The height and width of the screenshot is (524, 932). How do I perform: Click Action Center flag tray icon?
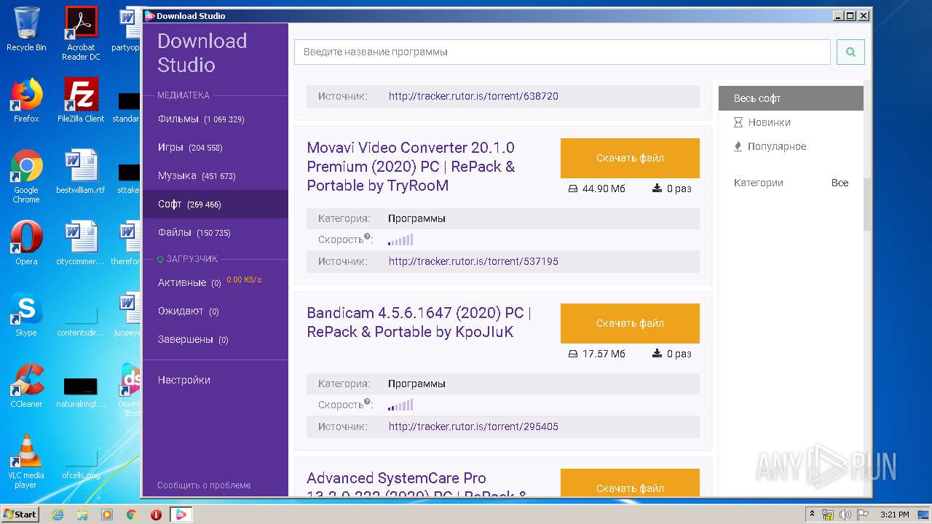862,515
